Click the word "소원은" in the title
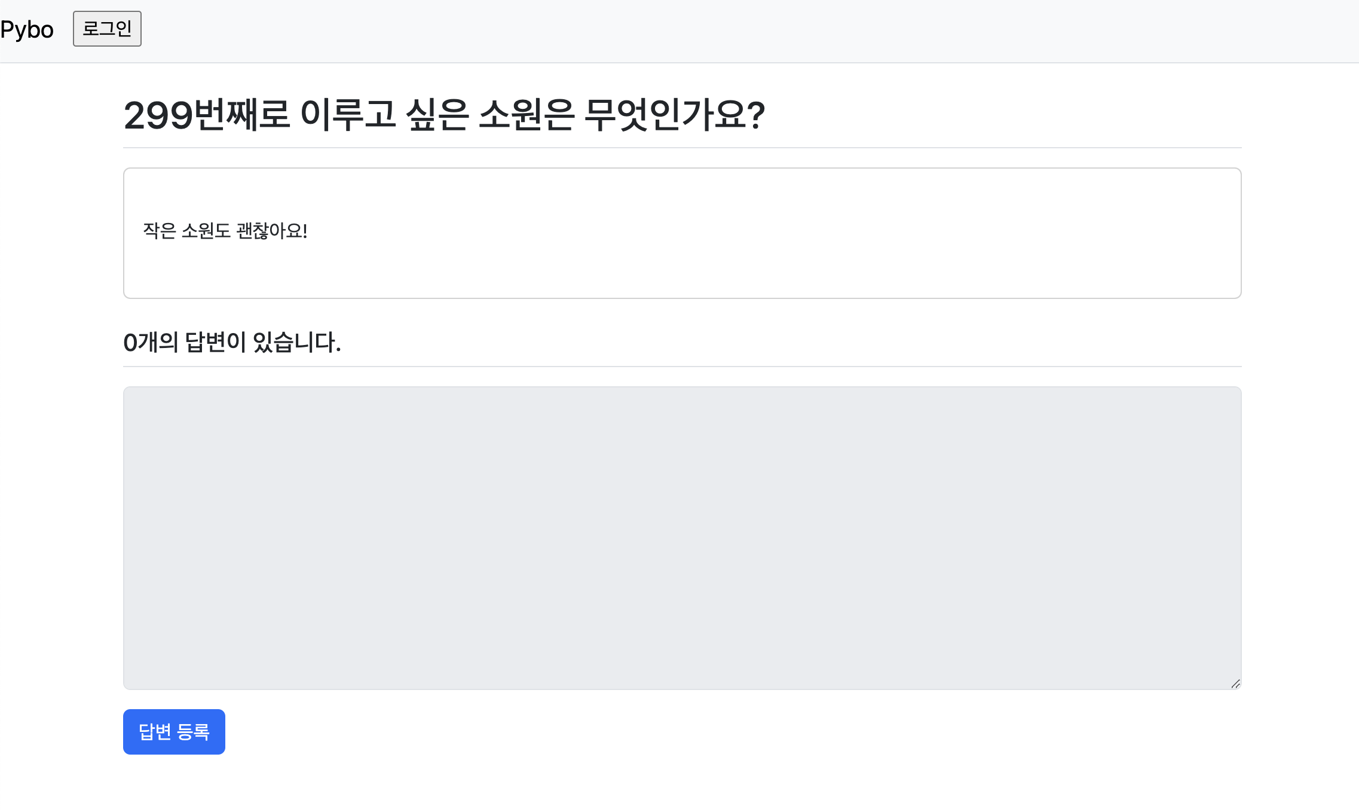Image resolution: width=1359 pixels, height=812 pixels. point(526,115)
